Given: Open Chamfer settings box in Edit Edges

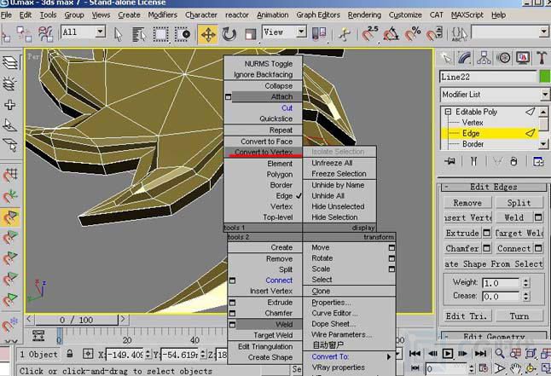Looking at the screenshot, I should coord(487,248).
